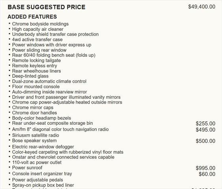Select the $495.00 navigation radio price
Screen dimensions: 222x189
coord(205,130)
